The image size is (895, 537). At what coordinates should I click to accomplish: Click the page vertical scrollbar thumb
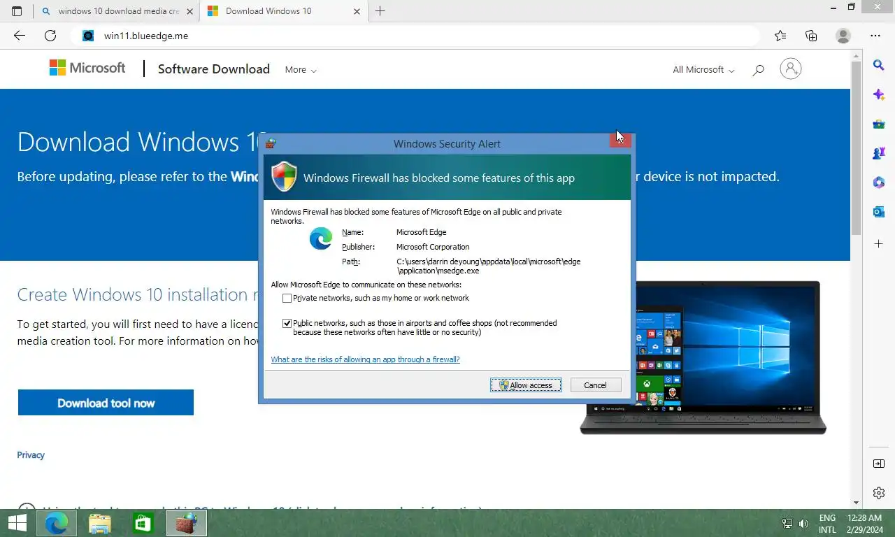[x=856, y=148]
